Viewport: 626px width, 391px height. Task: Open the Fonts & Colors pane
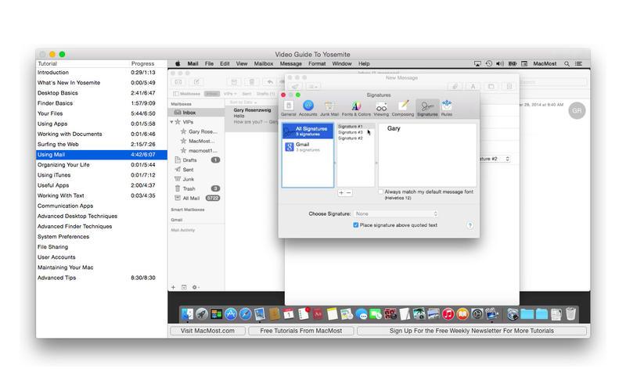[356, 107]
